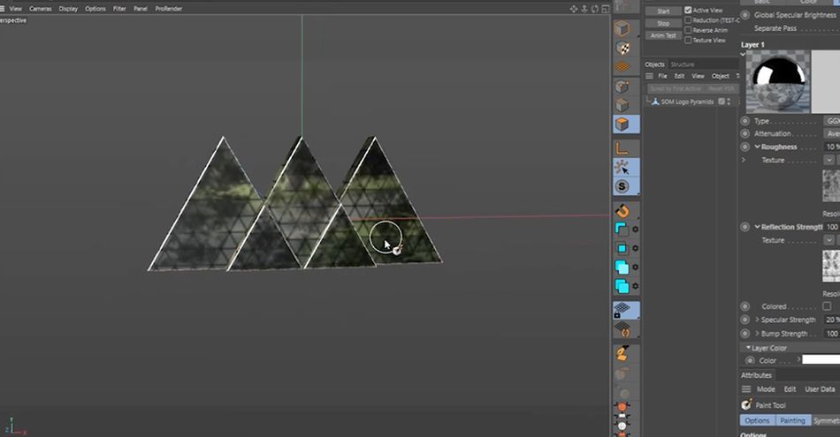Click the viewport rotate icon
The height and width of the screenshot is (437, 840).
click(595, 9)
